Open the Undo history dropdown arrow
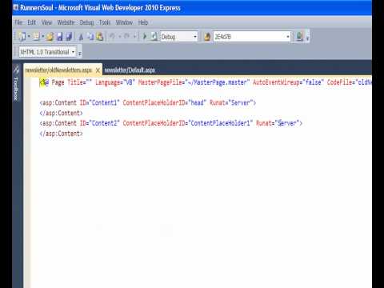 [x=120, y=37]
